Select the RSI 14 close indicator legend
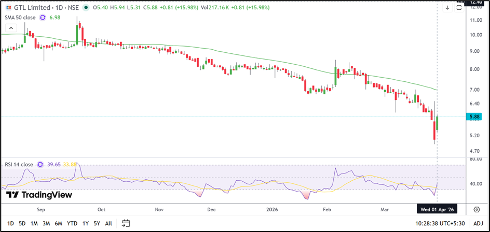This screenshot has height=232, width=490. (19, 165)
